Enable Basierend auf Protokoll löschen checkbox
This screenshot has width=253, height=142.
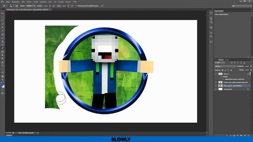tap(76, 6)
